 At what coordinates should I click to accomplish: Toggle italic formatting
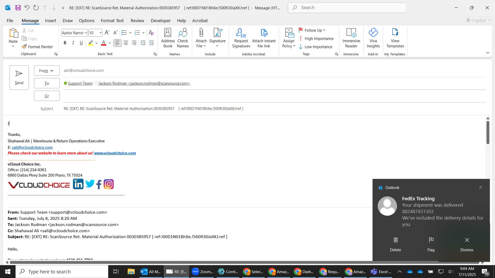click(x=73, y=43)
